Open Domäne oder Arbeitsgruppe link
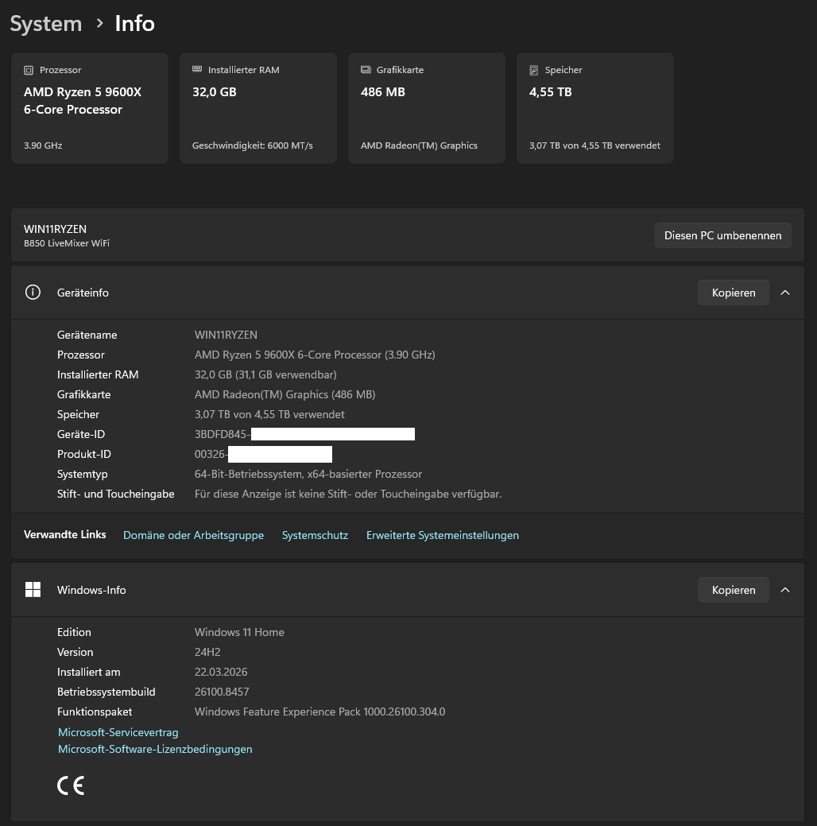817x826 pixels. pyautogui.click(x=193, y=535)
